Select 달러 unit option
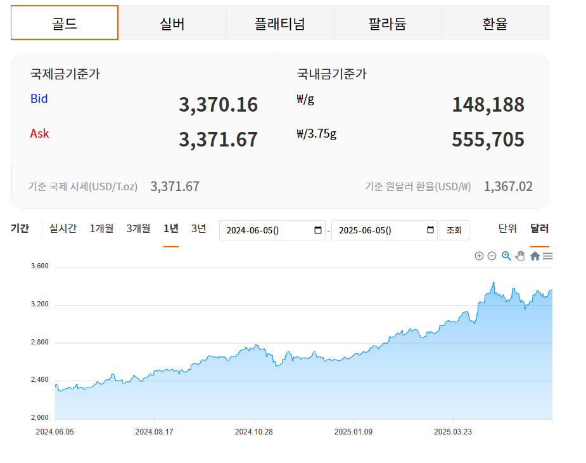Image resolution: width=586 pixels, height=463 pixels. click(540, 228)
